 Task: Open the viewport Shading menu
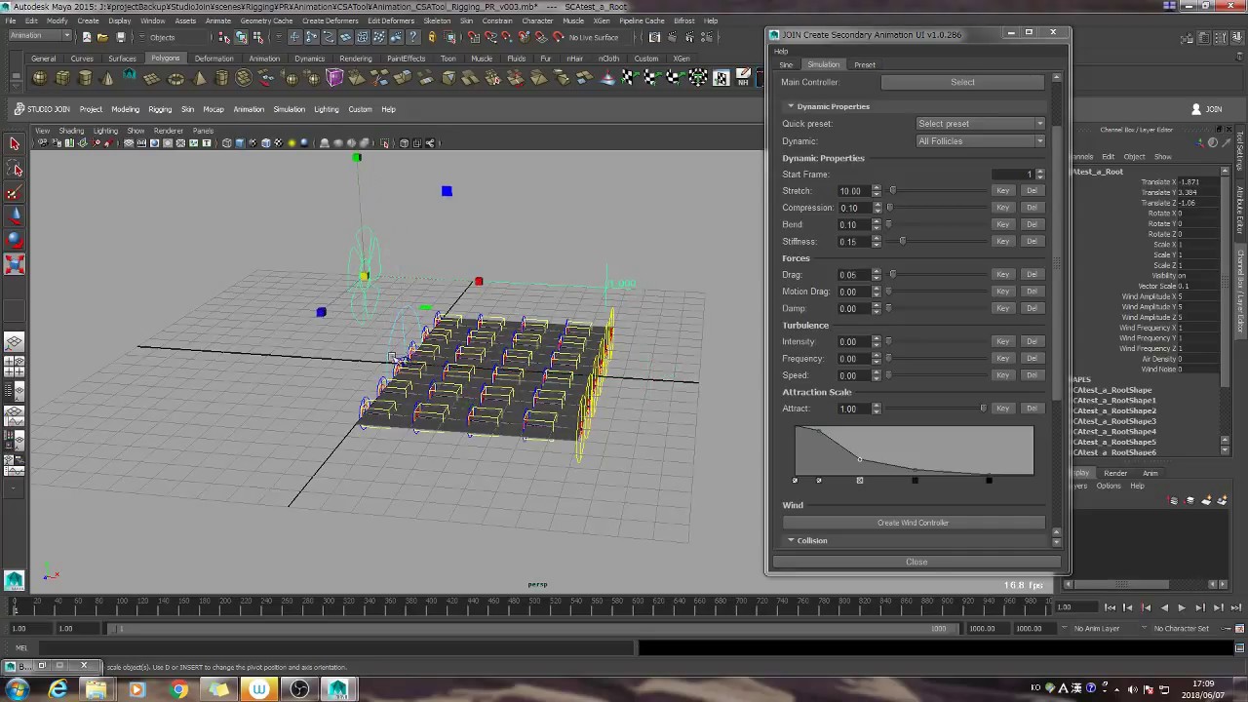(71, 131)
